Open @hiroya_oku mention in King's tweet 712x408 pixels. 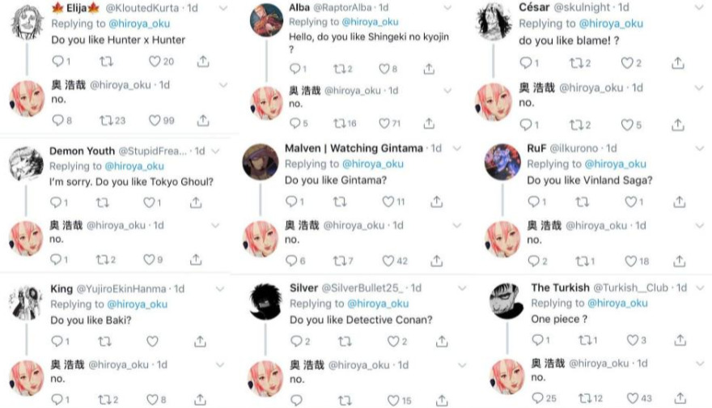pyautogui.click(x=137, y=304)
